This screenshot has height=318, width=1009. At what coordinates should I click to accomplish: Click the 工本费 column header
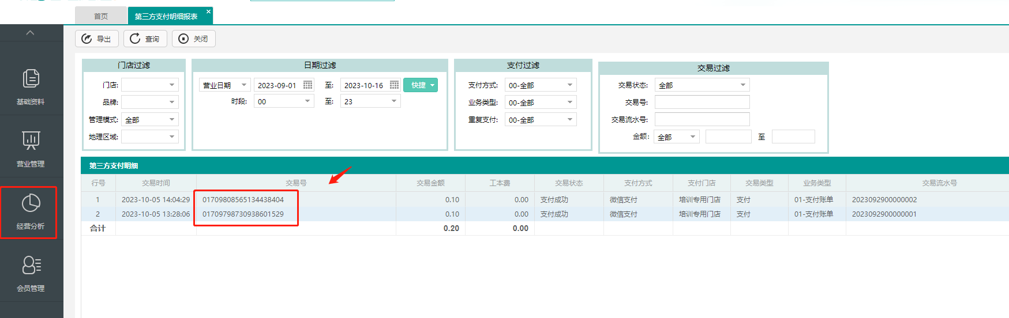coord(500,183)
